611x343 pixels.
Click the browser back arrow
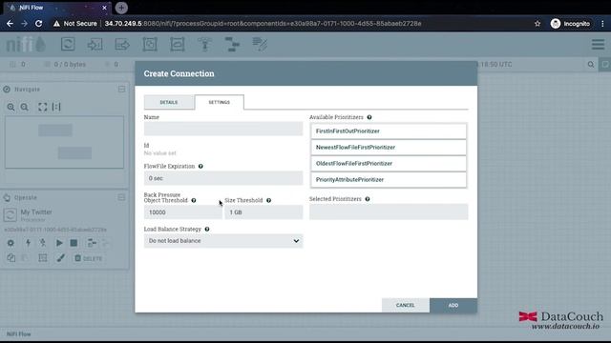tap(10, 24)
